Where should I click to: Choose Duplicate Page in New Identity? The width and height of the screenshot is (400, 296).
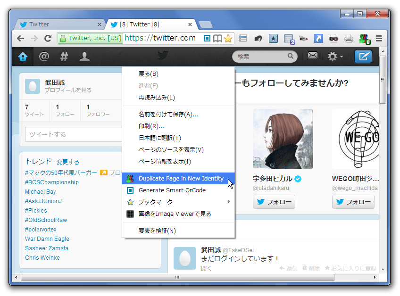coord(178,179)
